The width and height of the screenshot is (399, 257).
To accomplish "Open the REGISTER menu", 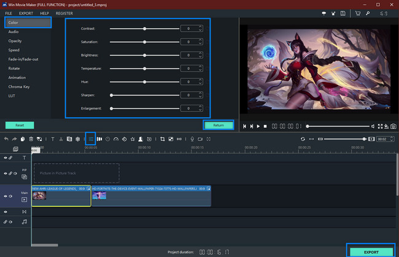I will pos(64,13).
